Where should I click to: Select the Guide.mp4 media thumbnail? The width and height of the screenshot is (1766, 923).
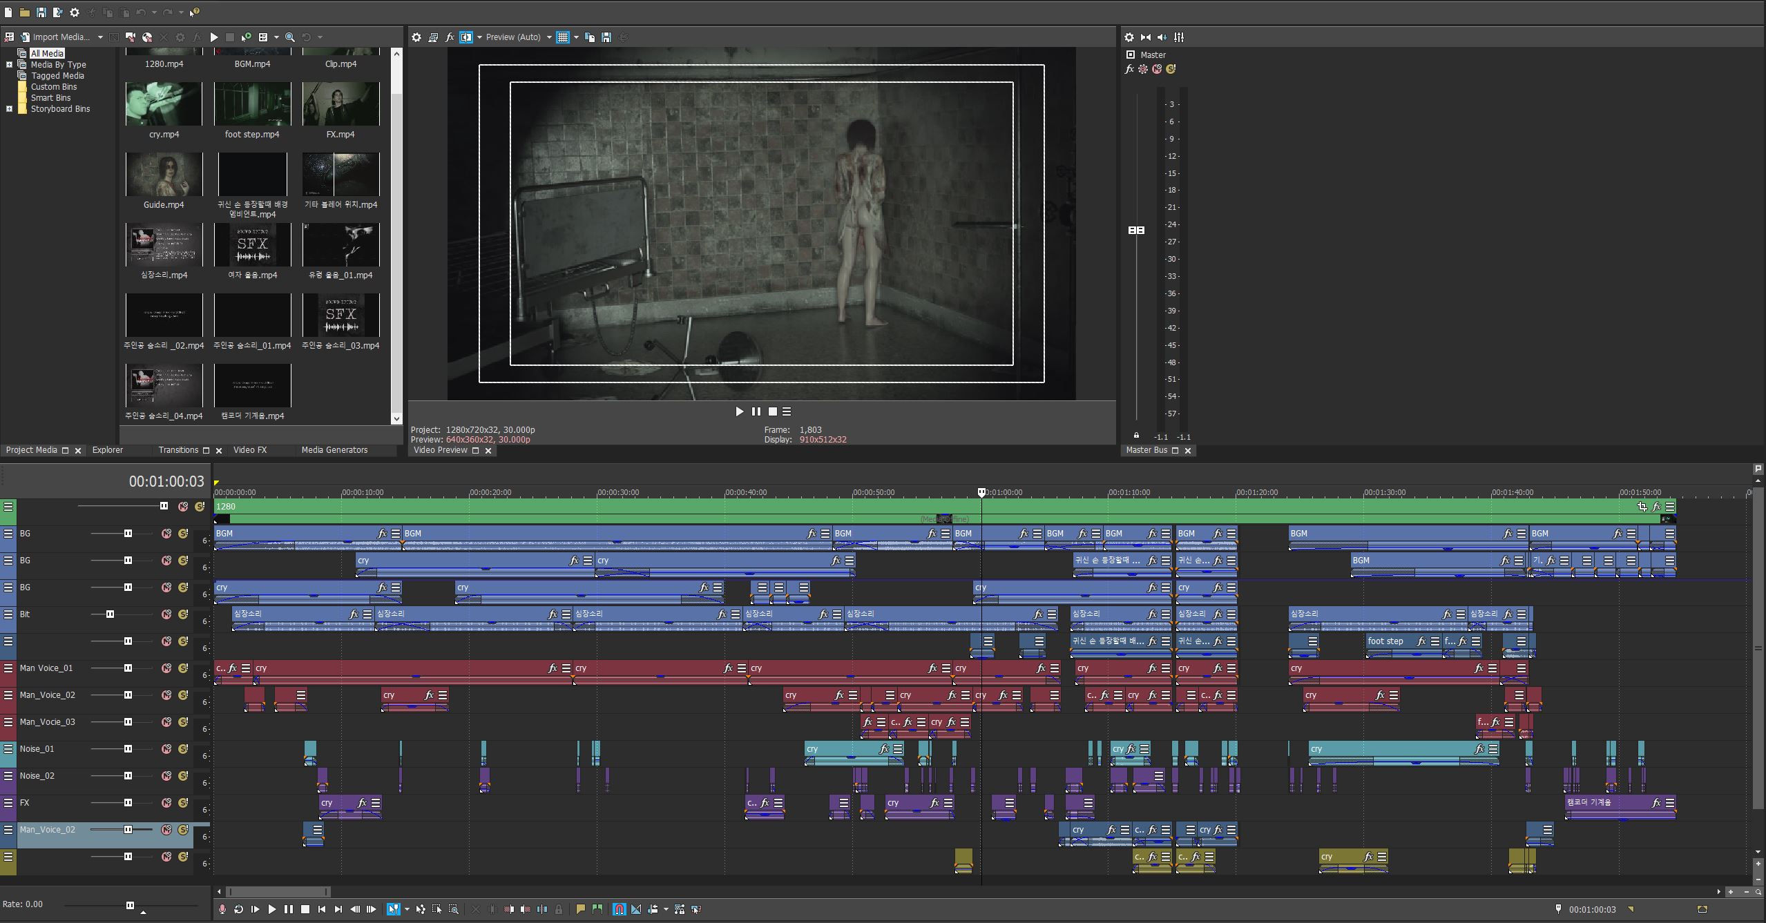coord(164,175)
